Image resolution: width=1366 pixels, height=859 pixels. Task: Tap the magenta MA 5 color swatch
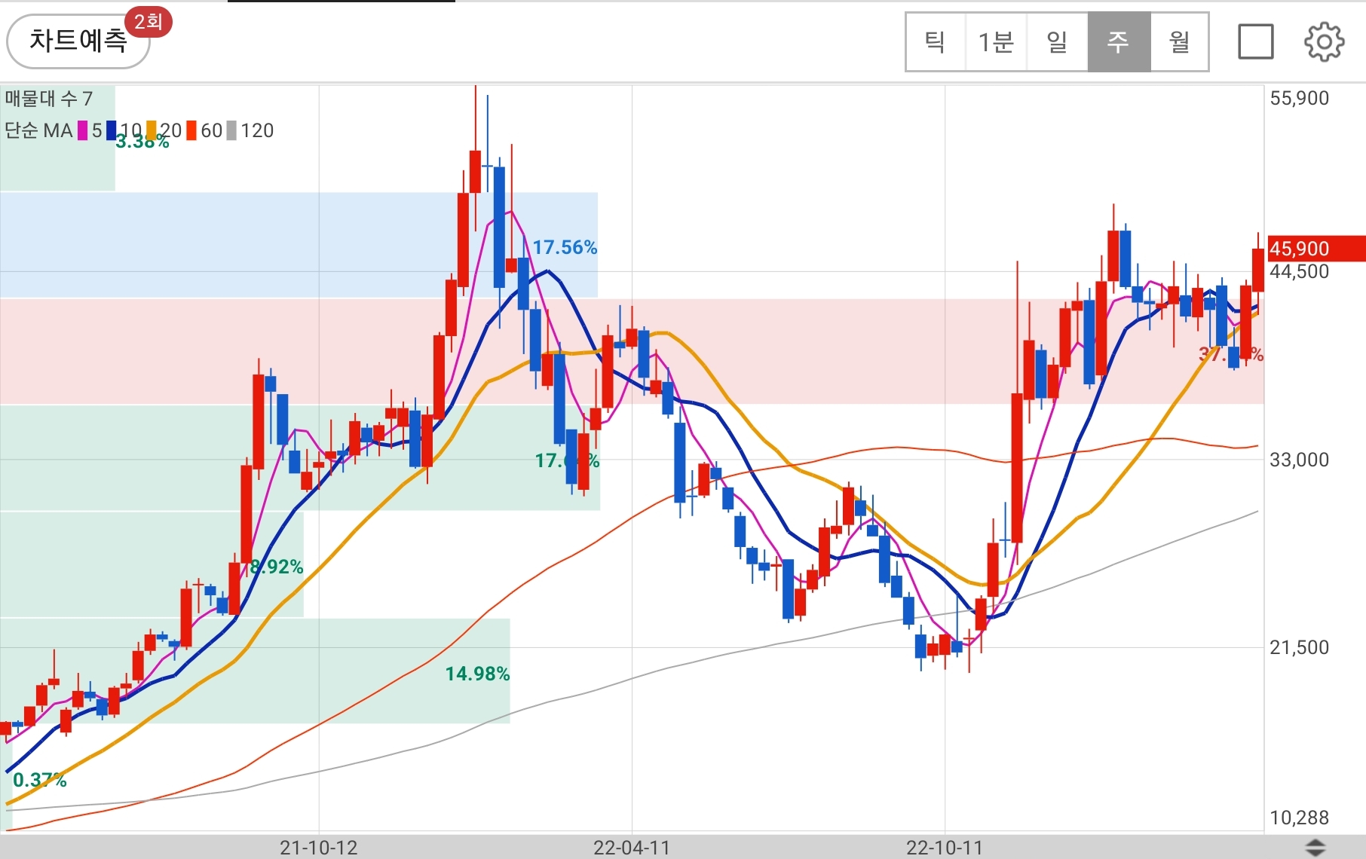[82, 131]
